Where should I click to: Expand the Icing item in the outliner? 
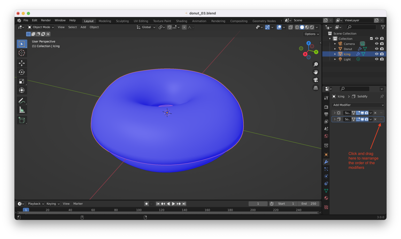point(335,54)
